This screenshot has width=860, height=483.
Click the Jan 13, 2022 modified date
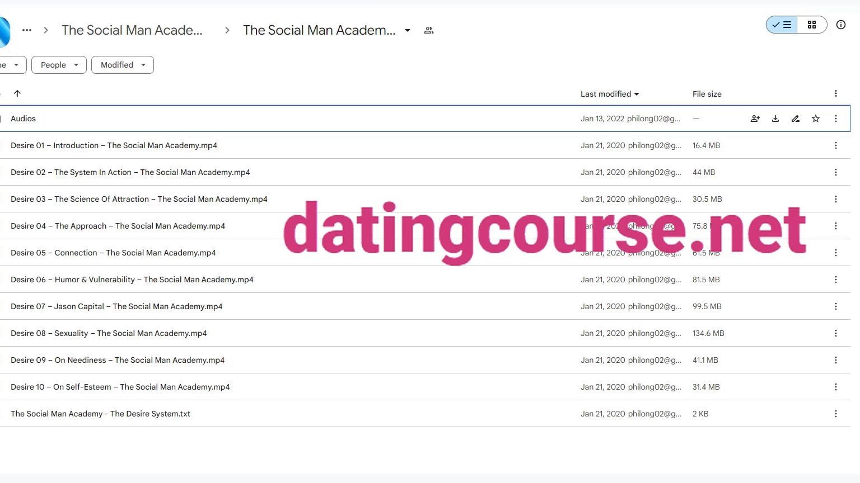tap(602, 119)
